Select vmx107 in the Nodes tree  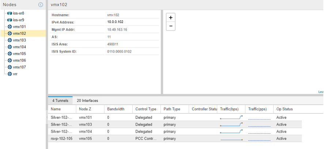click(19, 67)
